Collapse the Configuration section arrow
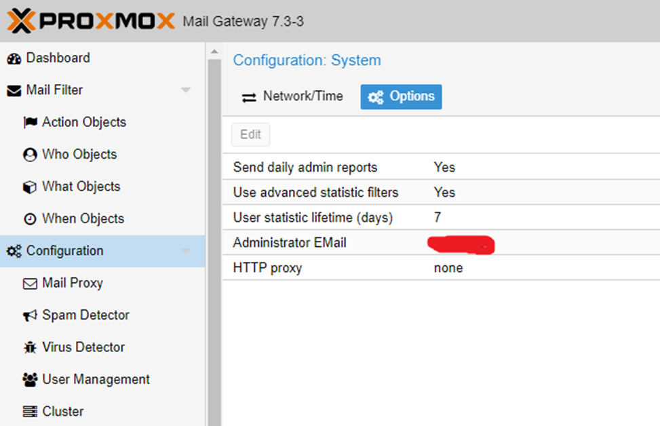The width and height of the screenshot is (660, 426). click(186, 251)
